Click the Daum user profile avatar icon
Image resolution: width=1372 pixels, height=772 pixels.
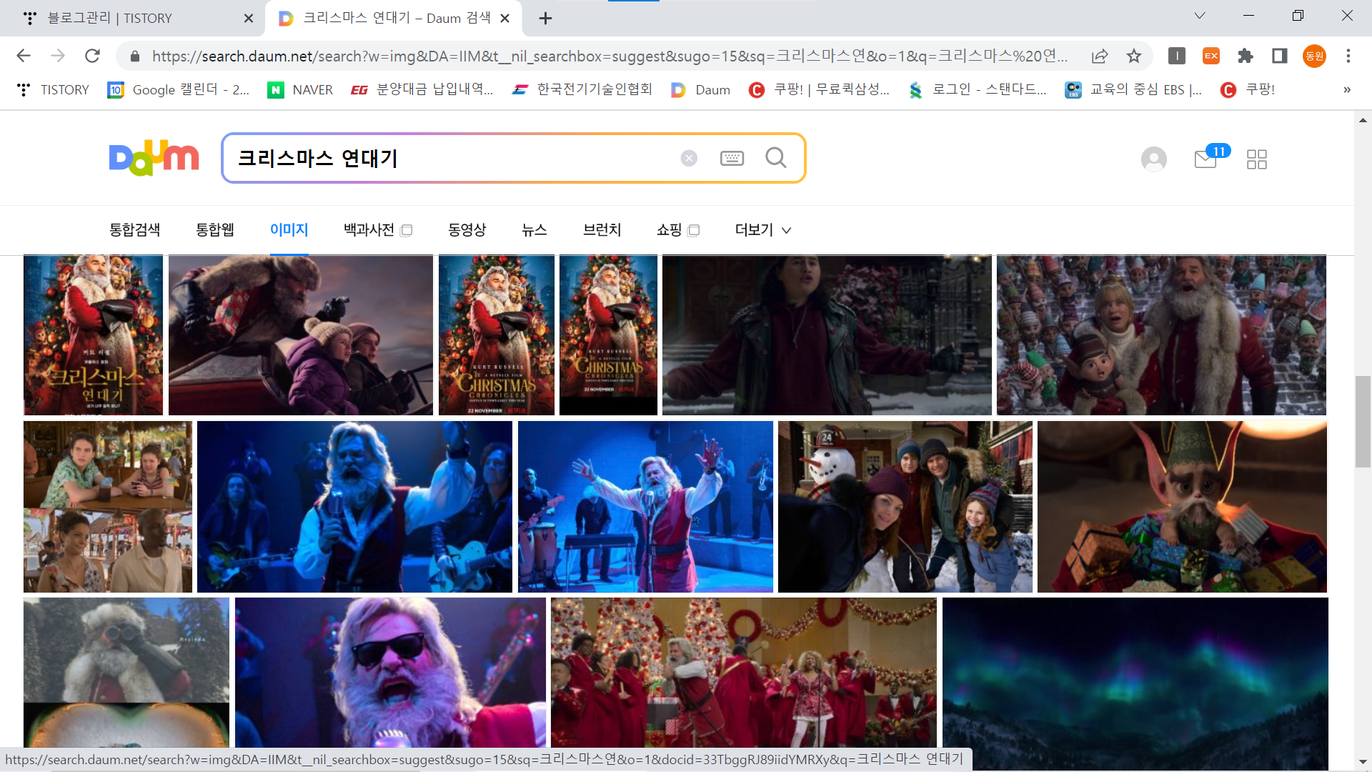point(1153,159)
